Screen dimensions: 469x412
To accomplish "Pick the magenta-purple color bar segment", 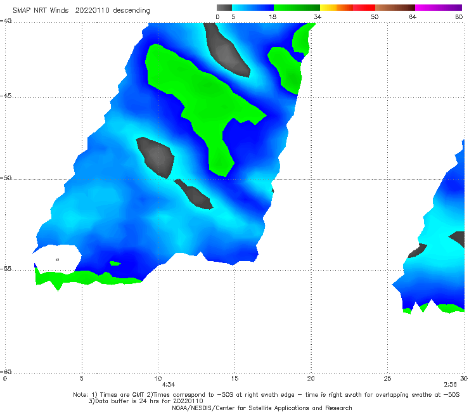I will [x=439, y=8].
